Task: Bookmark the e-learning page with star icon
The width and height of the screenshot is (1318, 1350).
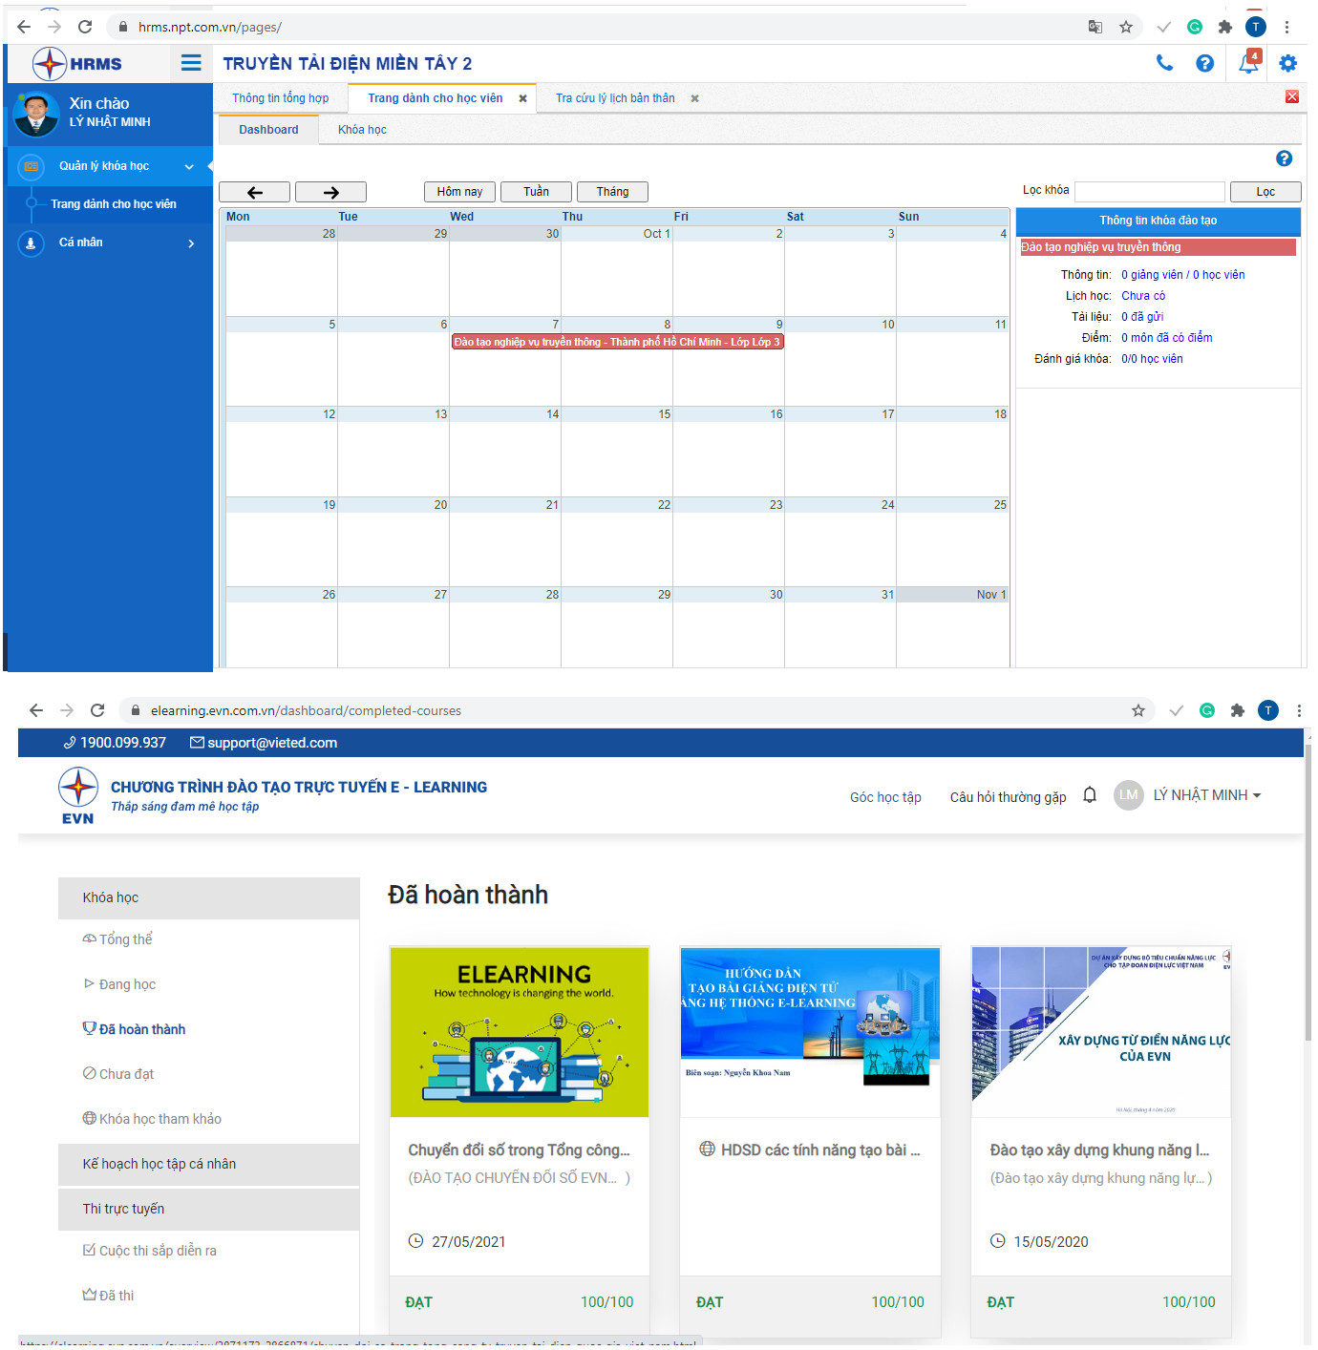Action: coord(1137,710)
